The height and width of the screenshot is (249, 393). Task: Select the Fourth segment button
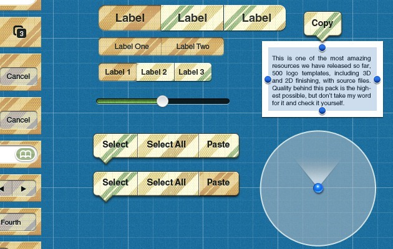(17, 222)
